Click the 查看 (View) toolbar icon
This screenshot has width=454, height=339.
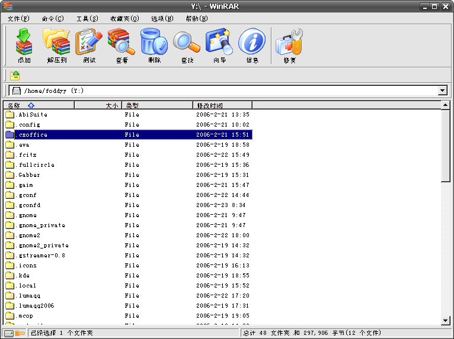[122, 41]
